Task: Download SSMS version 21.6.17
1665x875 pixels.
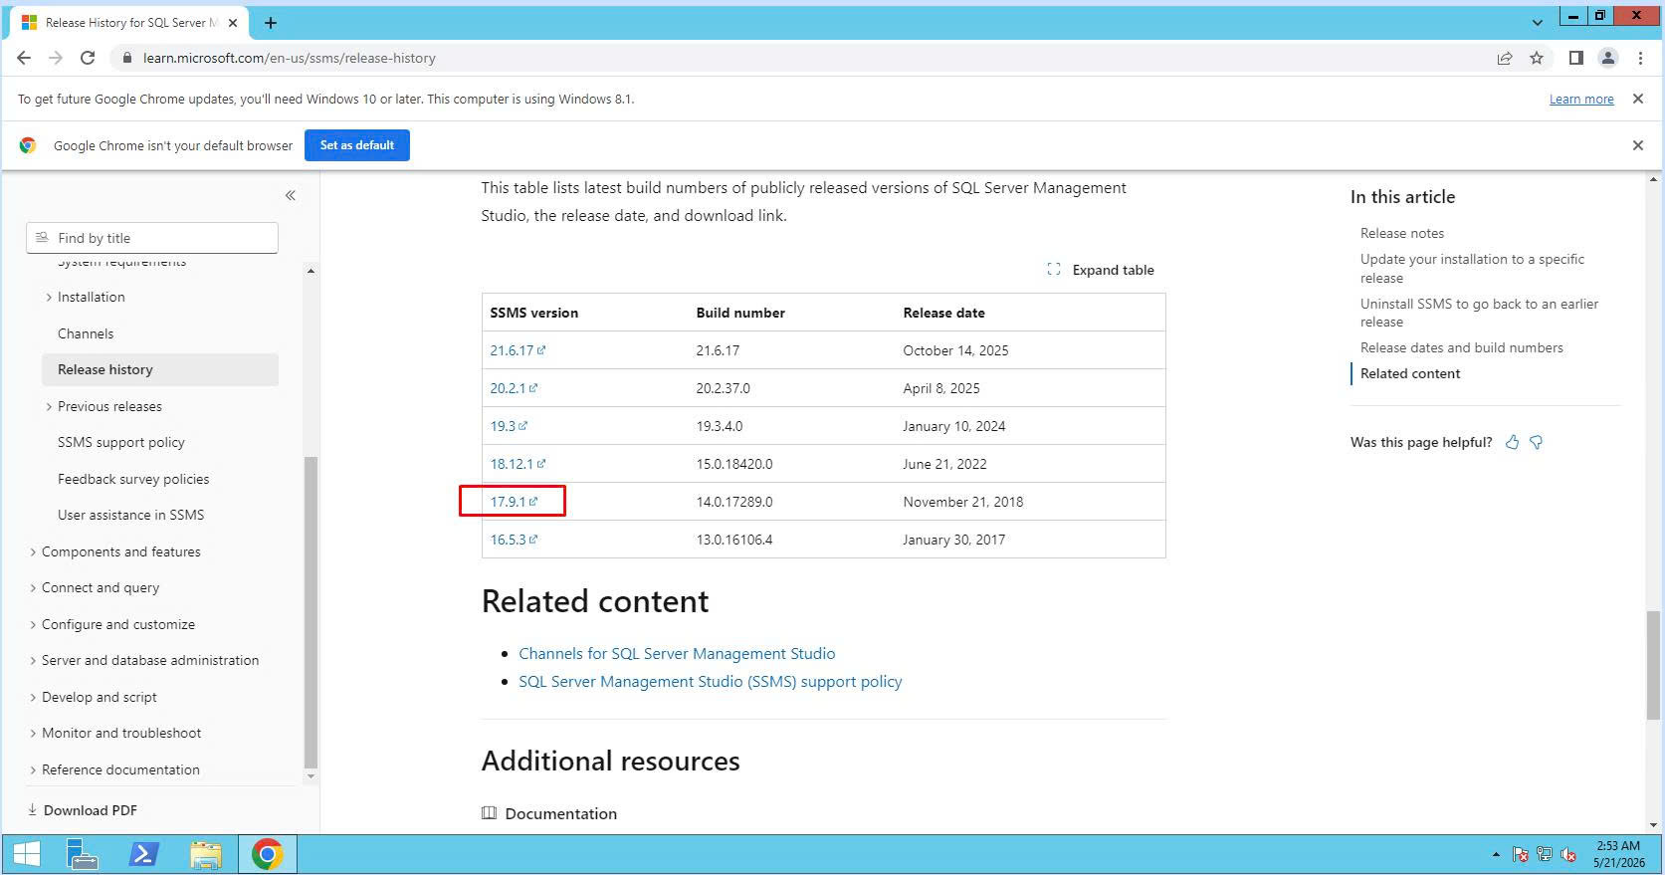Action: click(x=518, y=350)
